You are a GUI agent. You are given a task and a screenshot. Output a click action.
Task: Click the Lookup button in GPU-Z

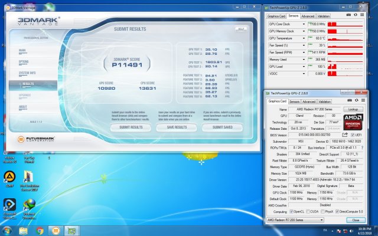[x=353, y=109]
